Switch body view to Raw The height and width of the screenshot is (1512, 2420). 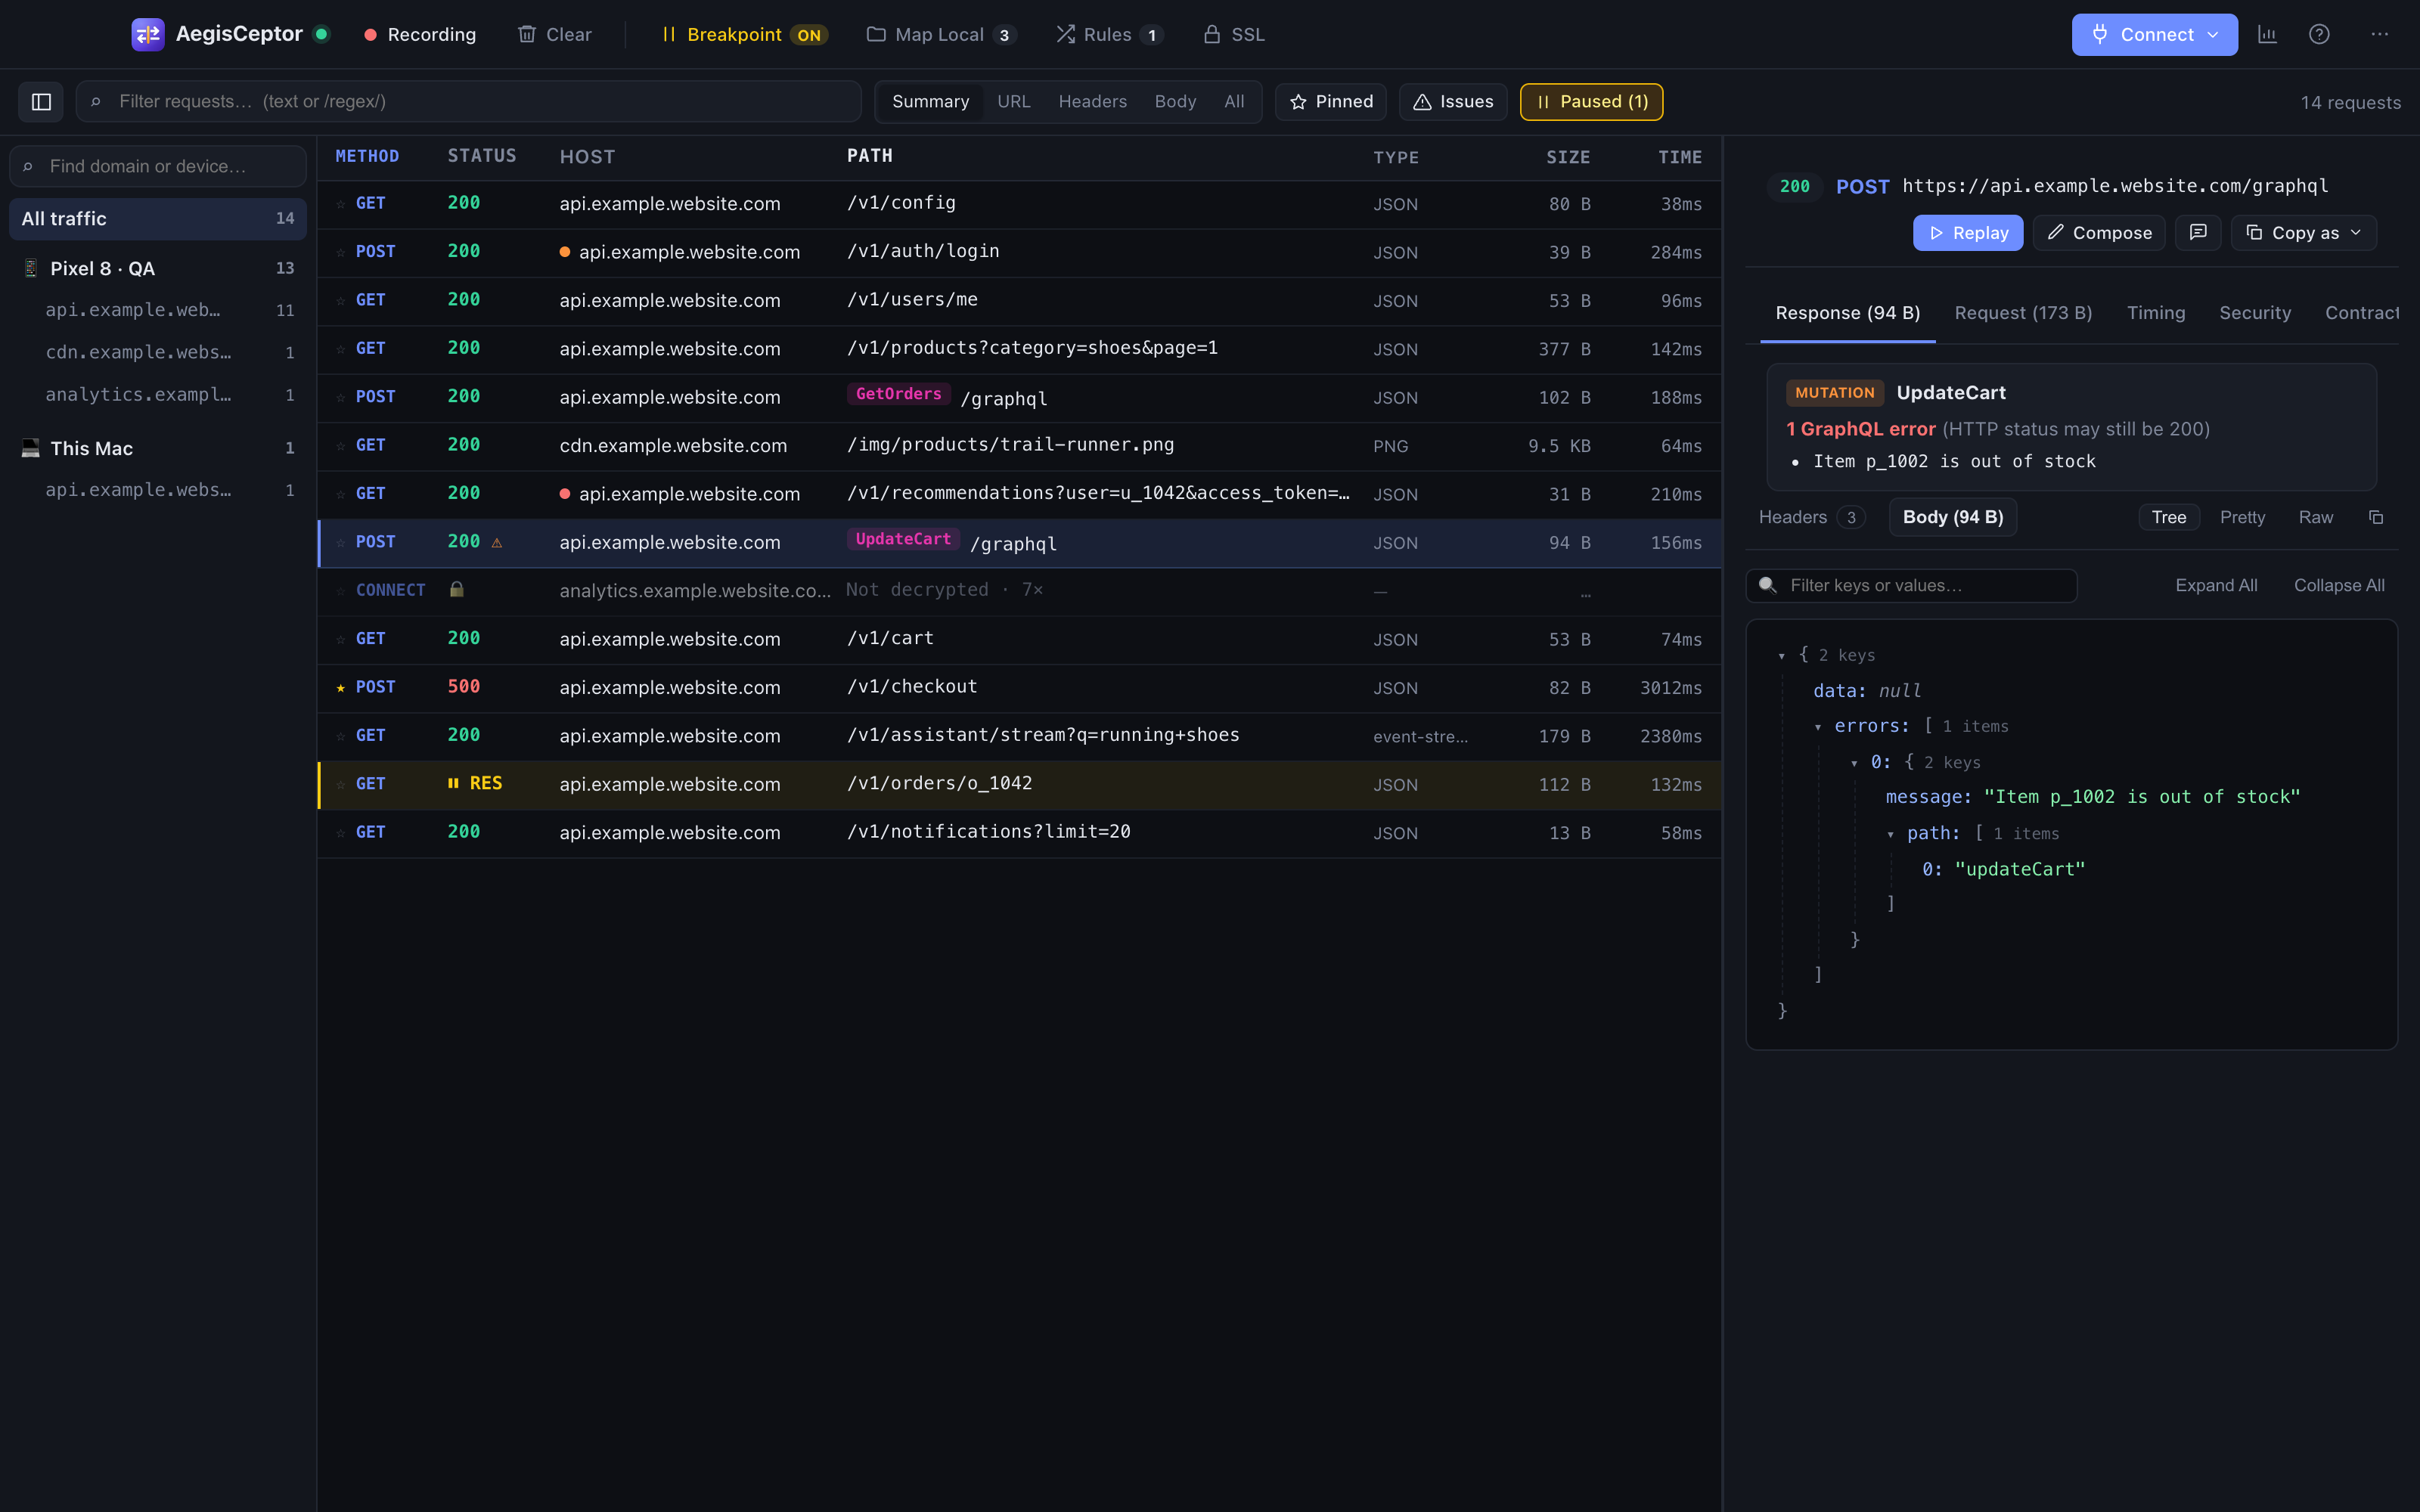coord(2315,517)
